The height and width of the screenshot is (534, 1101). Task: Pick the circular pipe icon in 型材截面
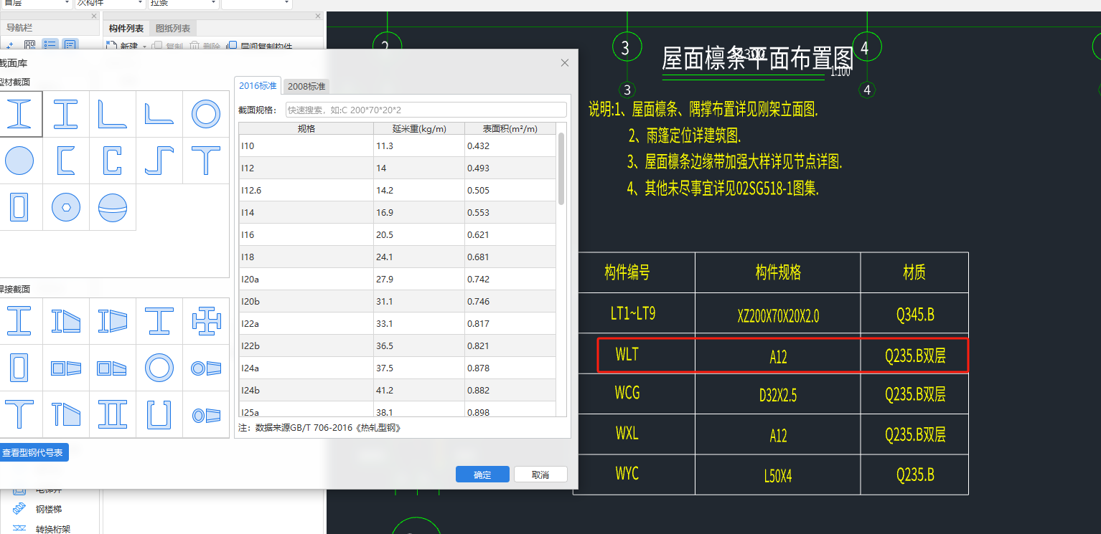point(206,114)
